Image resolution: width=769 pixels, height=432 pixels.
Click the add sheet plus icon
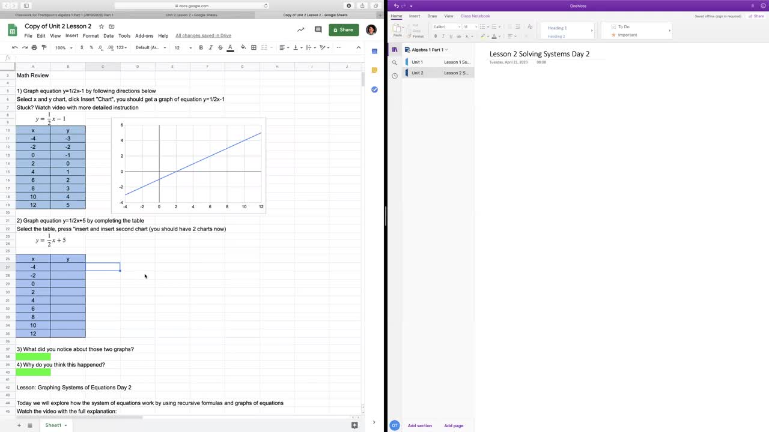click(x=19, y=425)
